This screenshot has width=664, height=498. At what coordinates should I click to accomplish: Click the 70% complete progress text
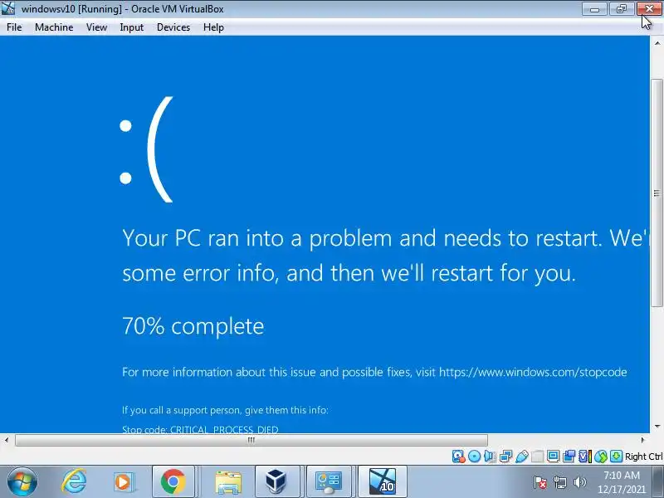[x=193, y=326]
